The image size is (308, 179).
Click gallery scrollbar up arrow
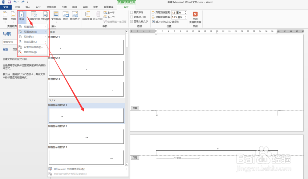127,32
